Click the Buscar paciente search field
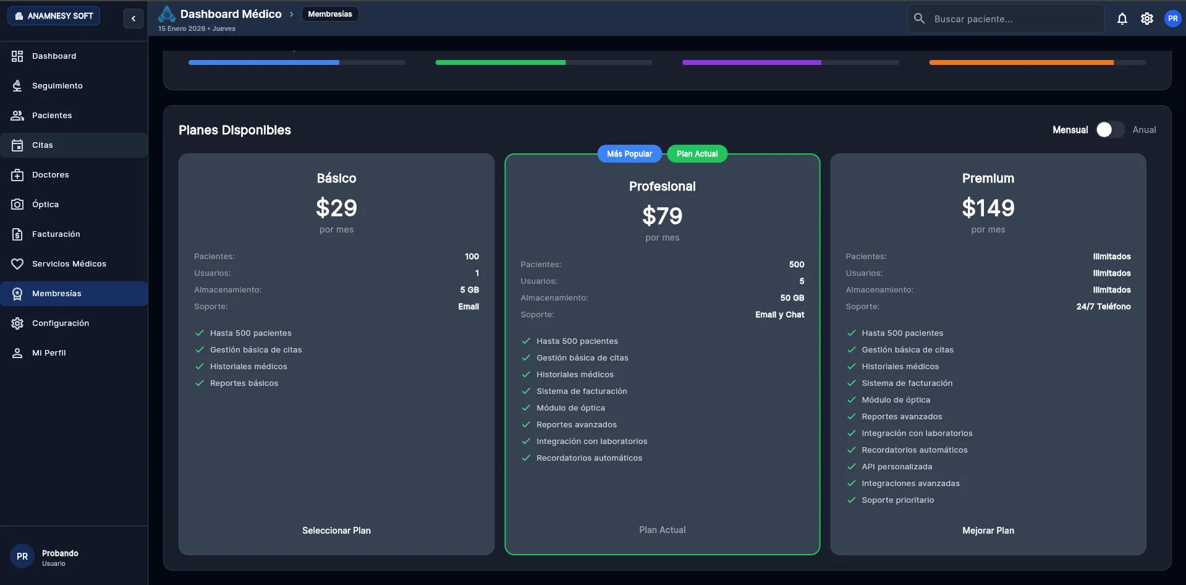 coord(1006,19)
